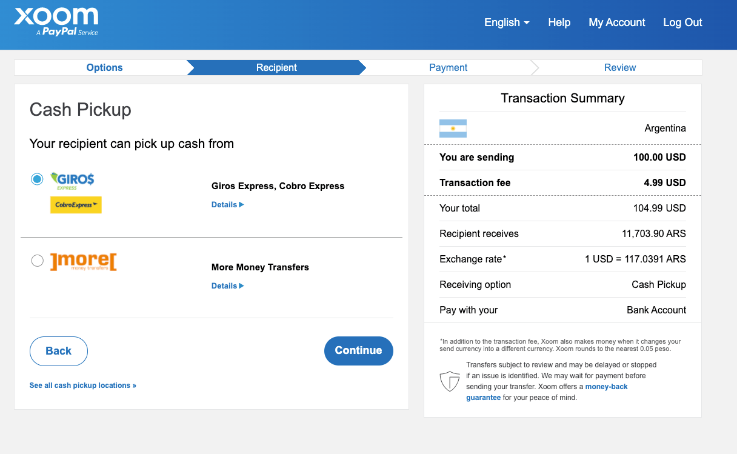The image size is (737, 454).
Task: Select the Giros Express, Cobro Express option
Action: tap(37, 179)
